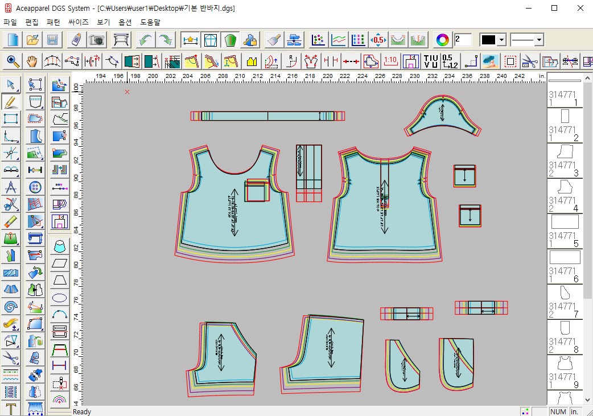The image size is (593, 416).
Task: Open the 옵션 menu
Action: tap(124, 22)
